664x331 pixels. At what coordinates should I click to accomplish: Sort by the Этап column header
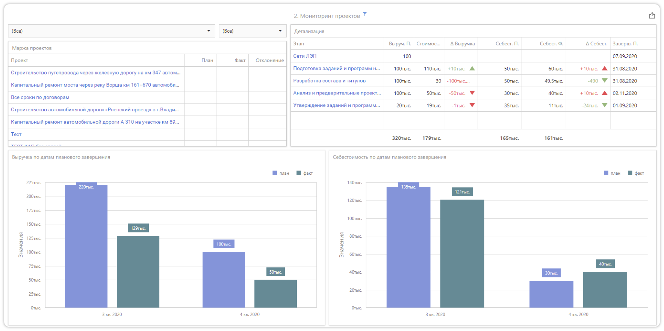pos(299,44)
